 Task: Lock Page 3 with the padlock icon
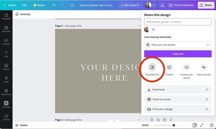pos(152,120)
